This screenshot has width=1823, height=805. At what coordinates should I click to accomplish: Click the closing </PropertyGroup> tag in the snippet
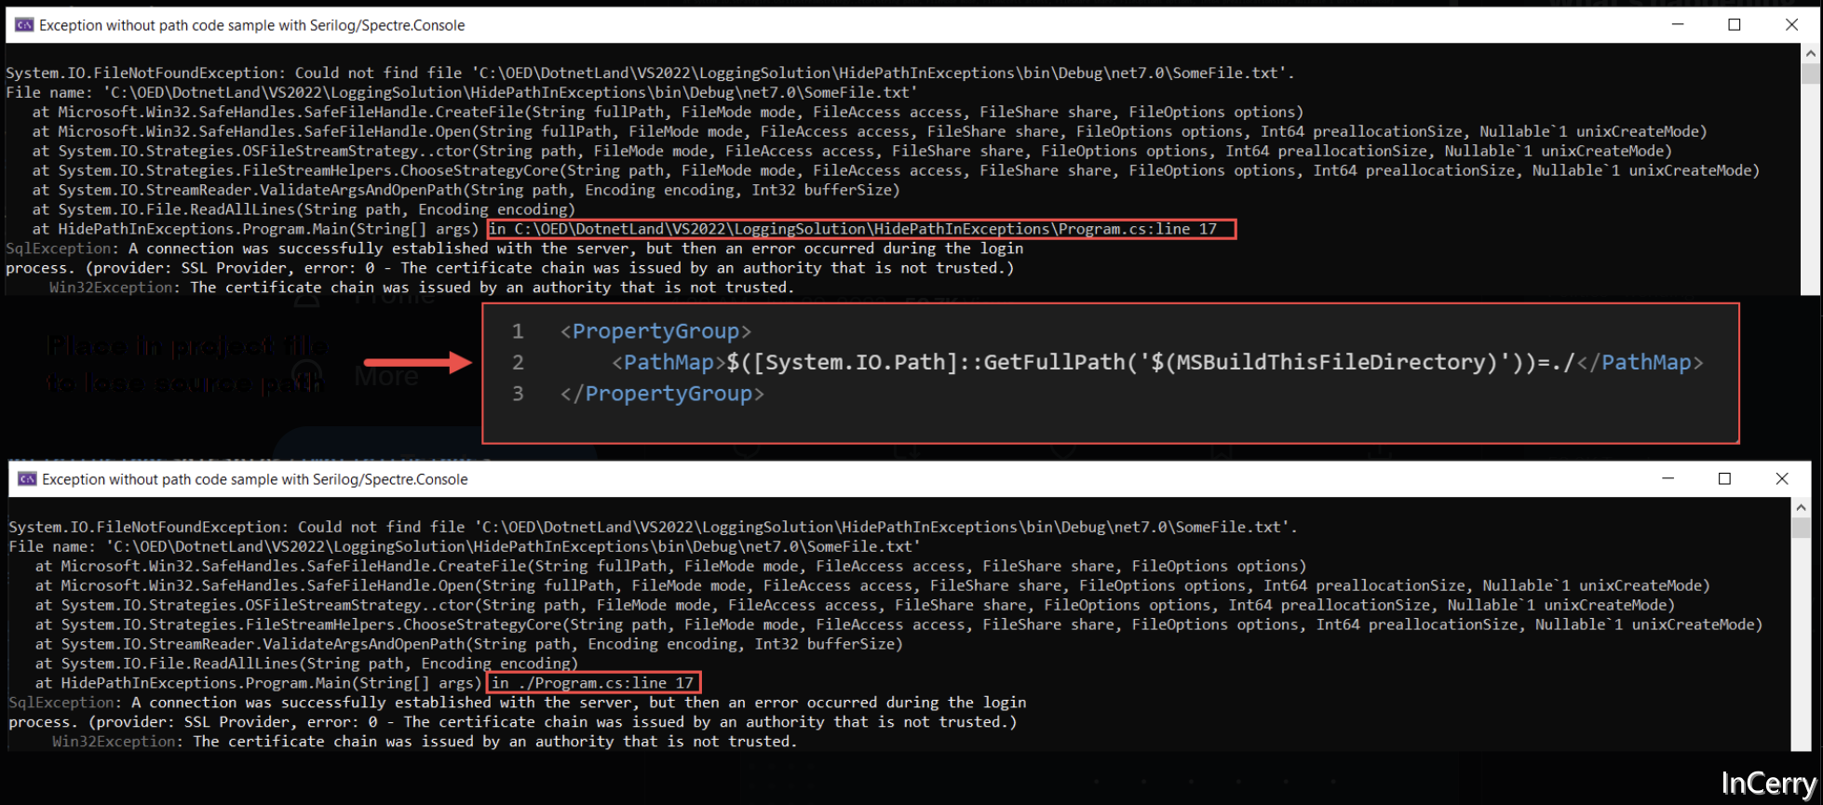pyautogui.click(x=662, y=394)
